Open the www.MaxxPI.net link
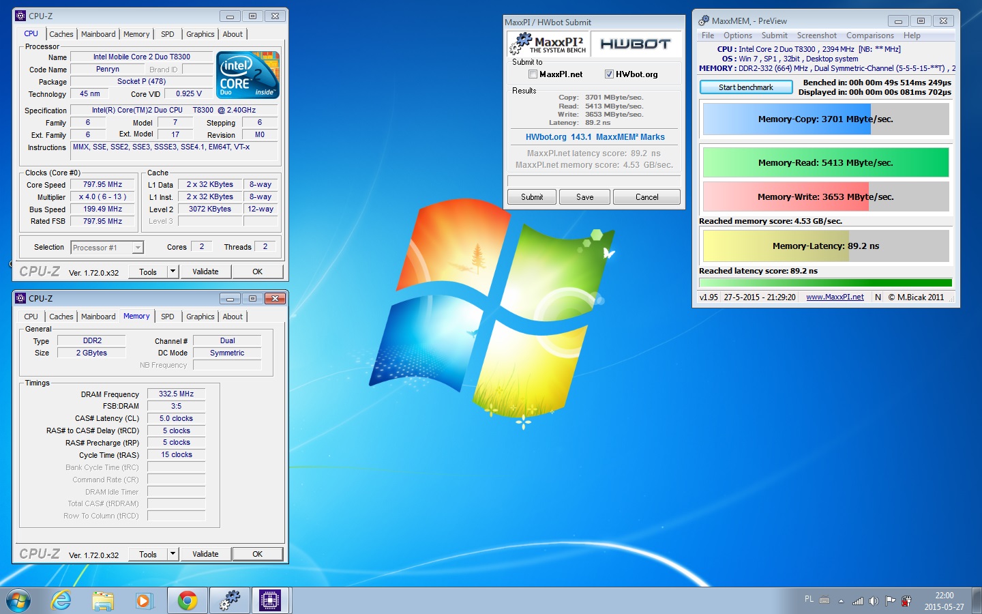 (835, 297)
